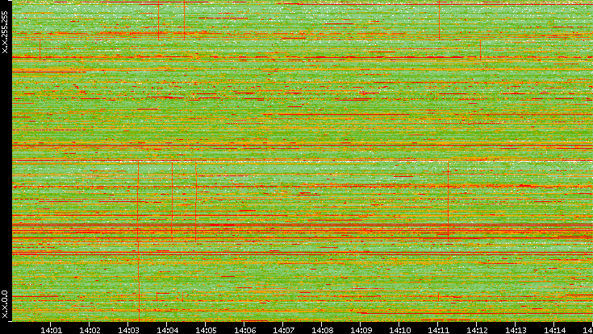Click the 14:12 time axis label

[478, 330]
